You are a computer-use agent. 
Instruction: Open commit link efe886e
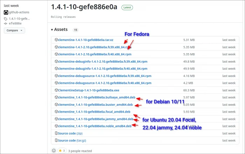[15, 23]
